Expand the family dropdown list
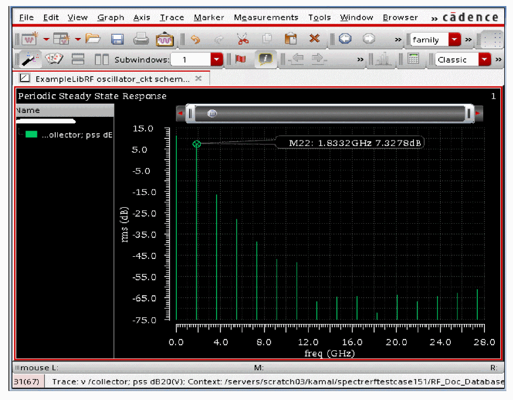 [454, 40]
